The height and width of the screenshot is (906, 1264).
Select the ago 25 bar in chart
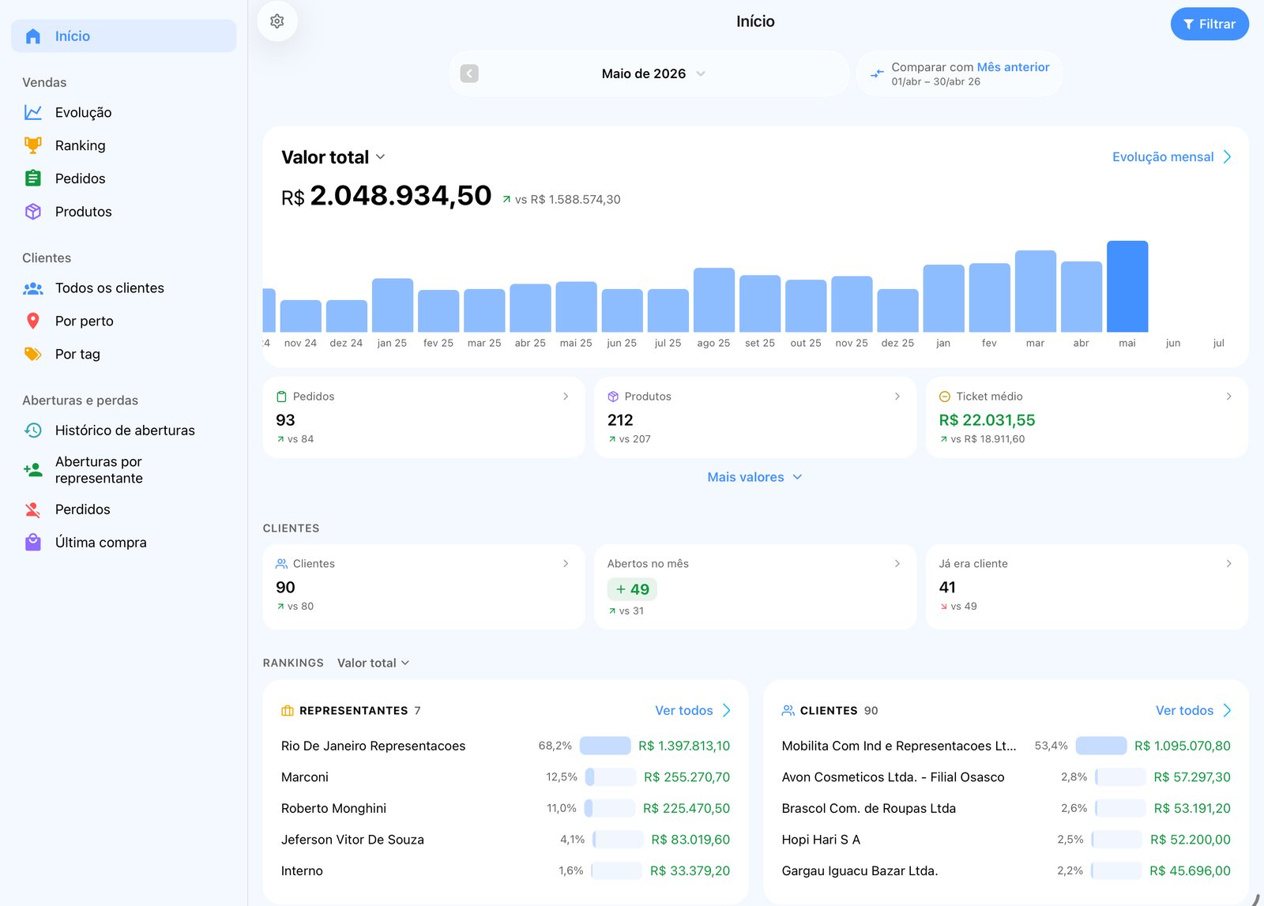tap(714, 299)
